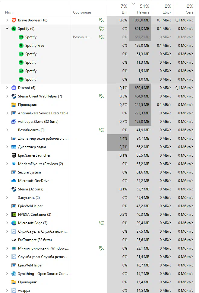Click the EarTrumpet icon
Viewport: 199px width, 293px height.
point(14,240)
